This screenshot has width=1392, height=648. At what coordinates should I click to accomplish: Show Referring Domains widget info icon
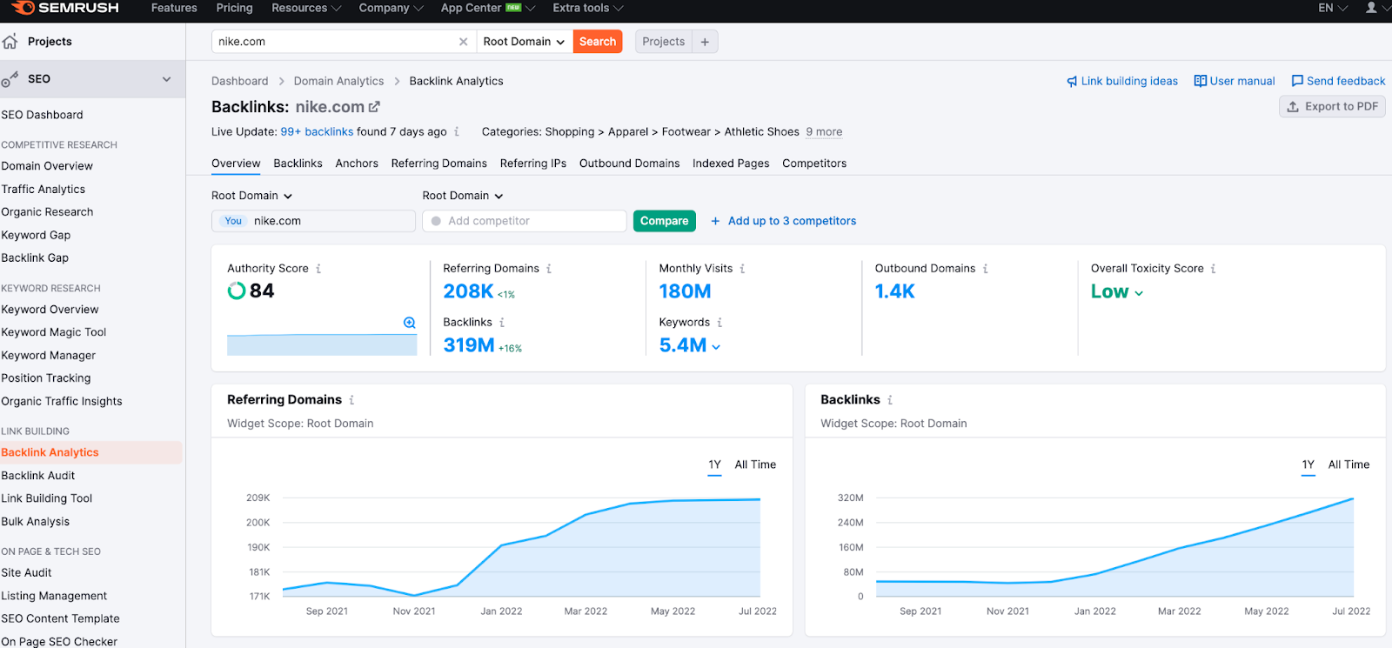(351, 400)
